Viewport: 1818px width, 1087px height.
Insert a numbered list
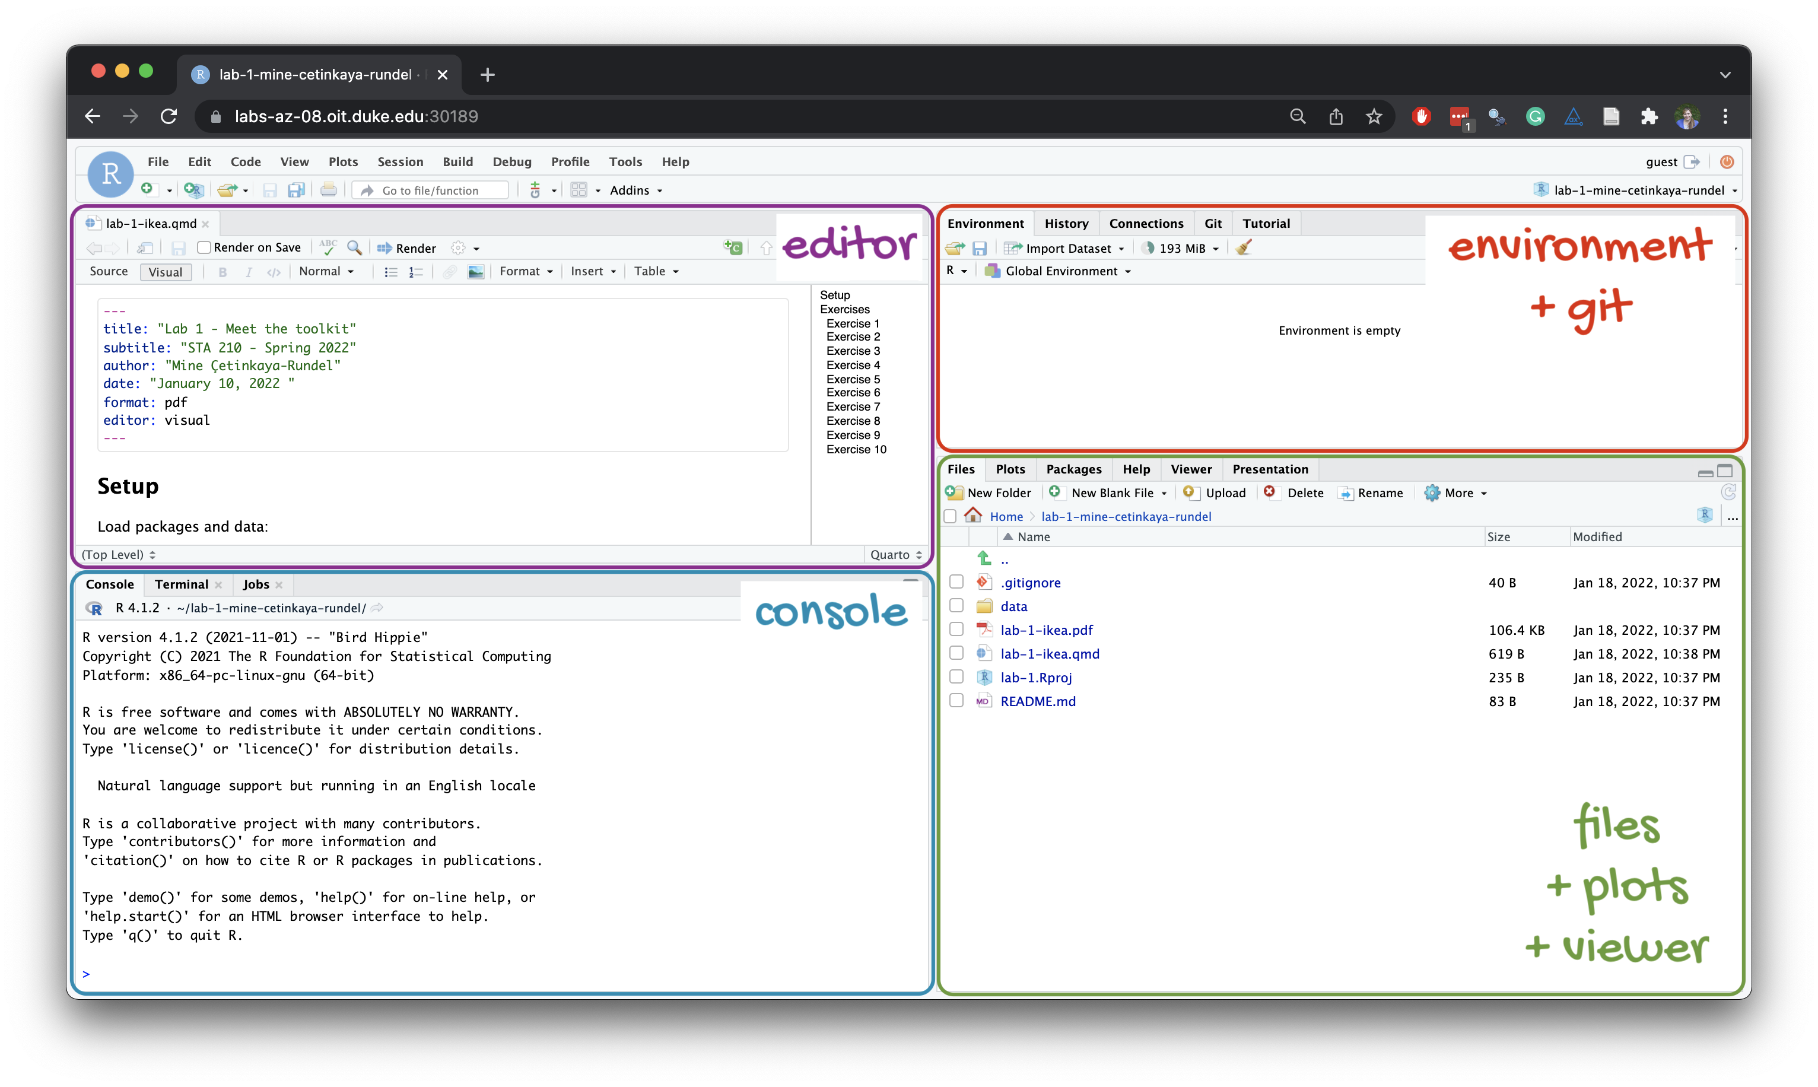[x=416, y=272]
